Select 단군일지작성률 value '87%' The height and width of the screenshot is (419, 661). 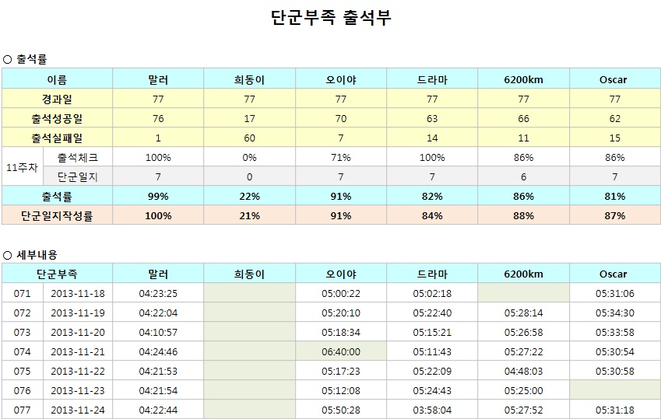click(x=614, y=215)
